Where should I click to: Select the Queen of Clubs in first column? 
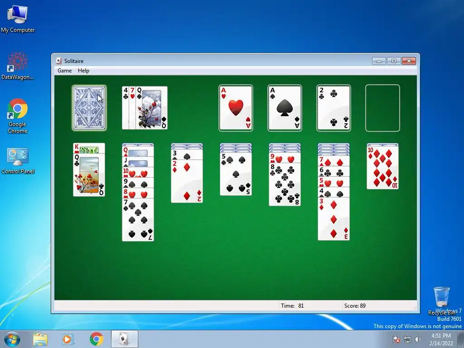89,175
